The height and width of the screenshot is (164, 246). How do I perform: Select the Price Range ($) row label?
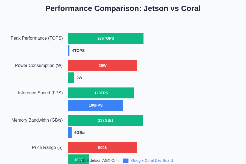[47, 148]
